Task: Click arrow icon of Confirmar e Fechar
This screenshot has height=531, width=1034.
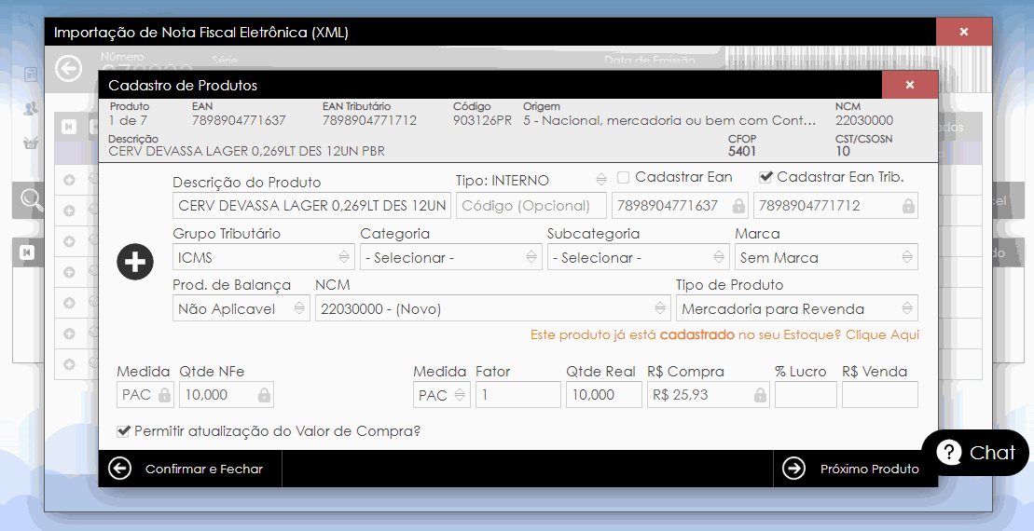Action: 119,469
